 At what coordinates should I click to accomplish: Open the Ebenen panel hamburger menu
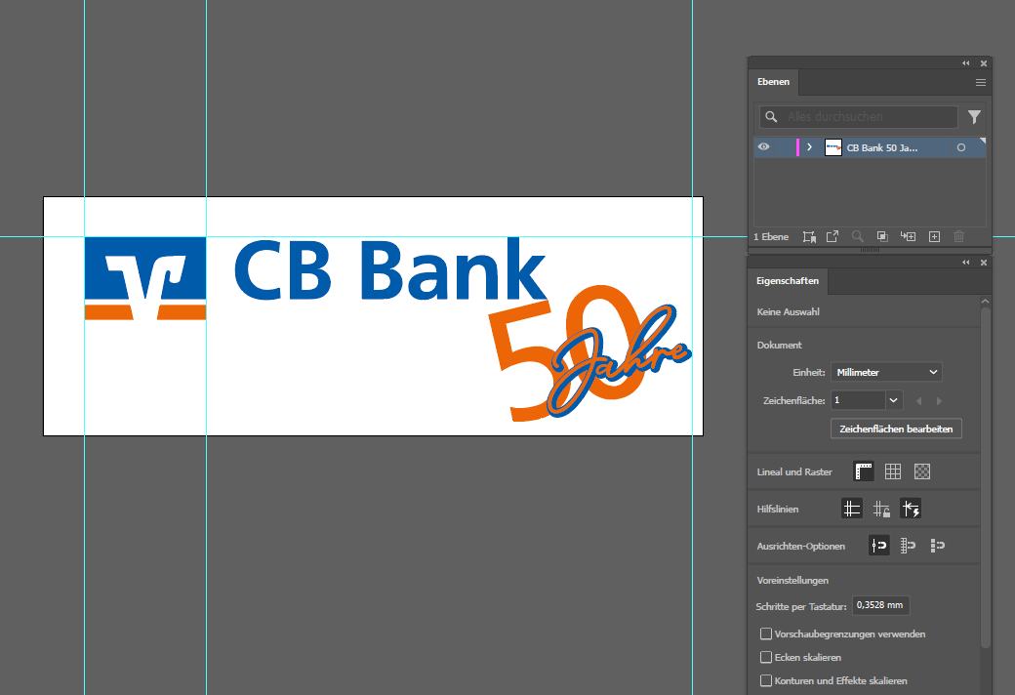981,82
